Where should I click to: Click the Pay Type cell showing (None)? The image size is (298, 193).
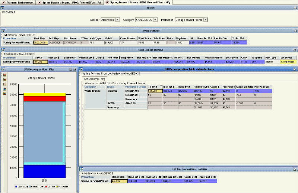tap(272, 62)
